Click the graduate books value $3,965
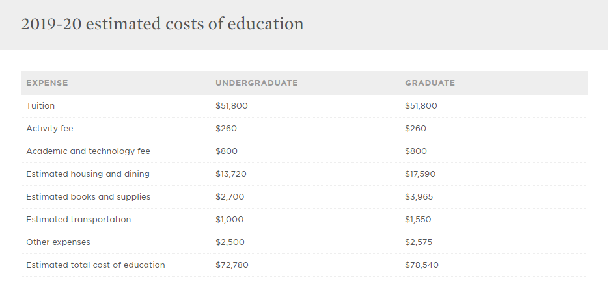The width and height of the screenshot is (608, 297). pyautogui.click(x=419, y=197)
